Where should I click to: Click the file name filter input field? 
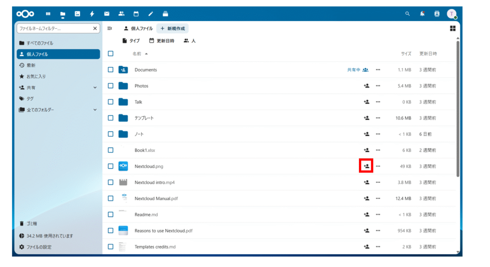tap(54, 29)
